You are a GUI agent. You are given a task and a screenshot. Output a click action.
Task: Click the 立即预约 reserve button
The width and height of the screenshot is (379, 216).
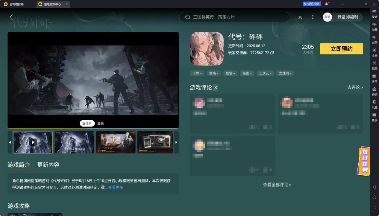(341, 49)
